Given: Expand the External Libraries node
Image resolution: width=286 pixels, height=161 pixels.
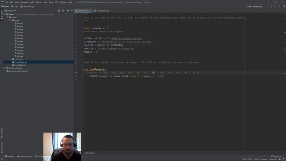Looking at the screenshot, I should click(4, 68).
